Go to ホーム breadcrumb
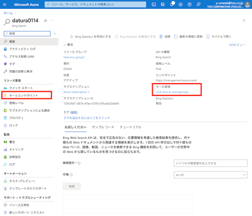This screenshot has width=252, height=216. click(x=8, y=13)
